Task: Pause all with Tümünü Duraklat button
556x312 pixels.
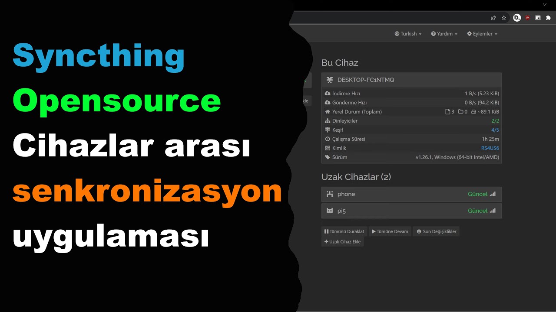Action: [344, 231]
